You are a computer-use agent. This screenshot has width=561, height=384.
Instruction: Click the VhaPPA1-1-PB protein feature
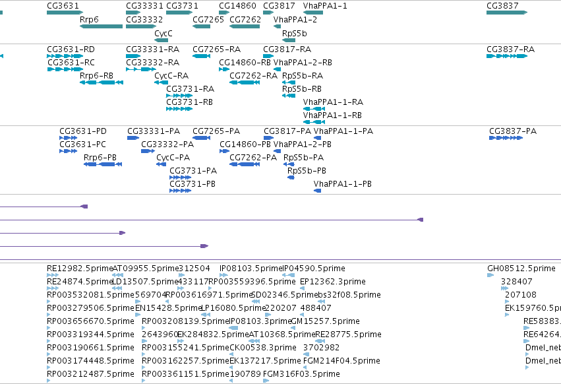pyautogui.click(x=317, y=191)
